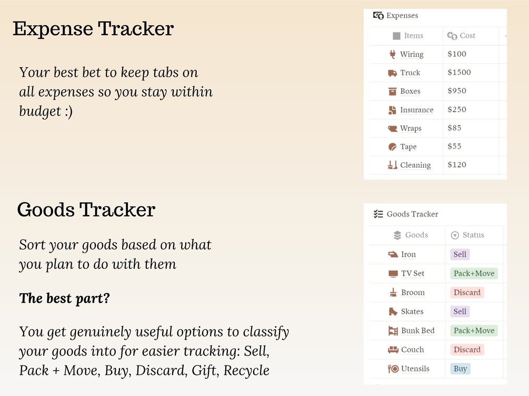Select the Discard tag for Broom
The height and width of the screenshot is (396, 529).
(x=467, y=293)
